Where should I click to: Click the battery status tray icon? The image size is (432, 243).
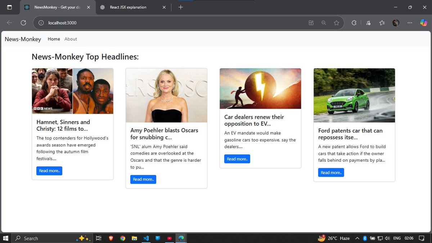[372, 238]
